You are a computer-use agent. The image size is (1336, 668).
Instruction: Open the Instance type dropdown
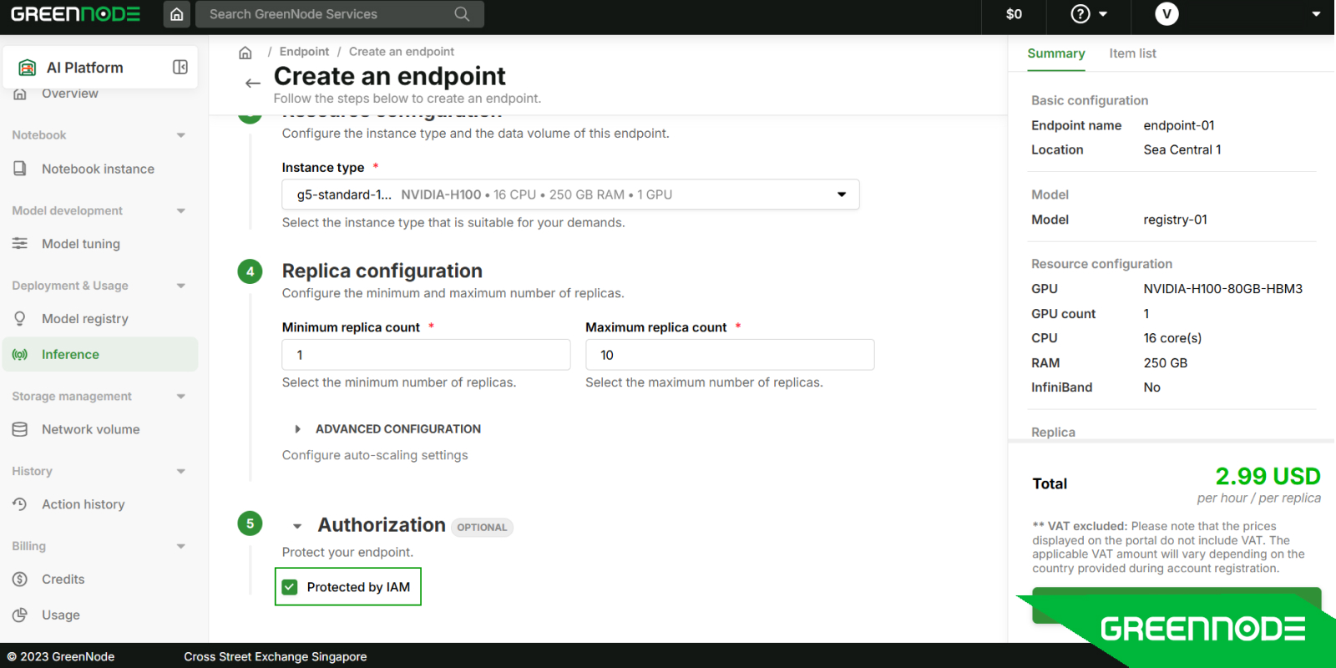tap(570, 195)
